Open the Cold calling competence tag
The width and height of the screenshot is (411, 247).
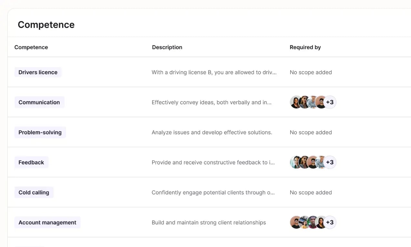(x=34, y=192)
